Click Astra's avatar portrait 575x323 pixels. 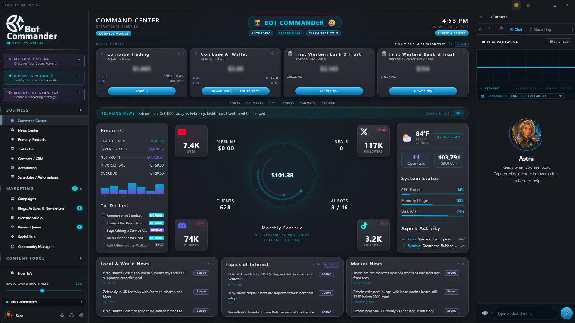(x=526, y=134)
